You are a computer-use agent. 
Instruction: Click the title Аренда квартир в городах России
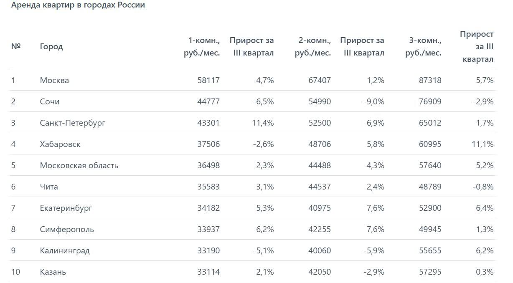click(x=78, y=5)
